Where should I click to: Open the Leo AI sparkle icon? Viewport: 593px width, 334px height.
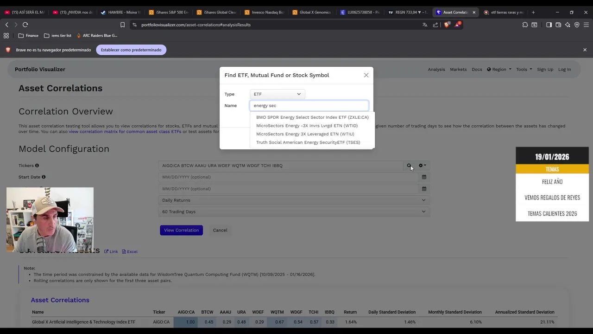(568, 25)
